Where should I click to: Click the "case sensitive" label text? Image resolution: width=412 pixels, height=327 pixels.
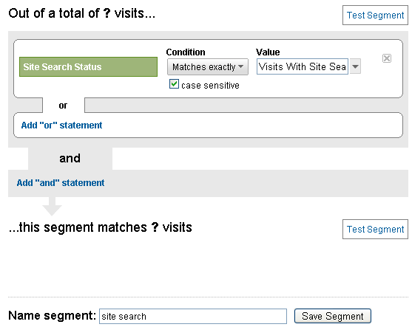pos(210,86)
